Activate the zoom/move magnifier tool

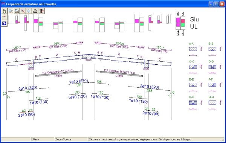pyautogui.click(x=11, y=11)
